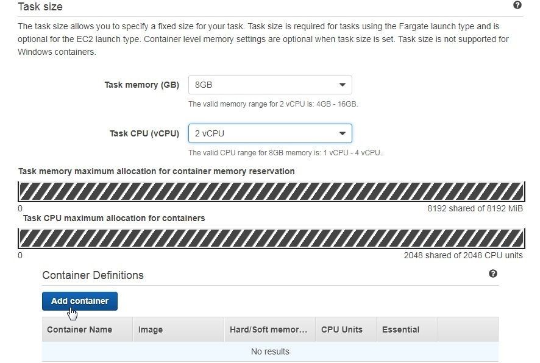
Task: Click the 'No results' table row
Action: [x=270, y=351]
